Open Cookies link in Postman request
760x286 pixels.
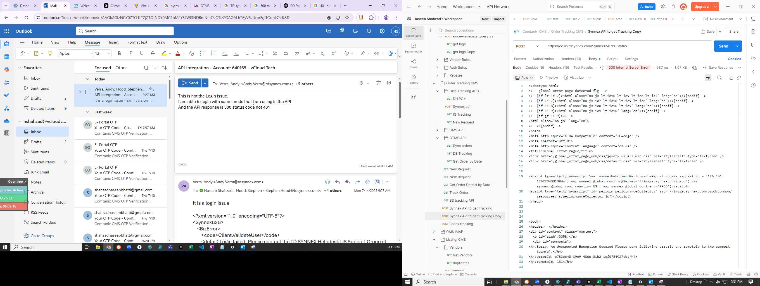click(x=734, y=59)
